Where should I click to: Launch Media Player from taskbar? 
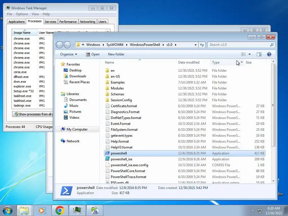pos(42,210)
